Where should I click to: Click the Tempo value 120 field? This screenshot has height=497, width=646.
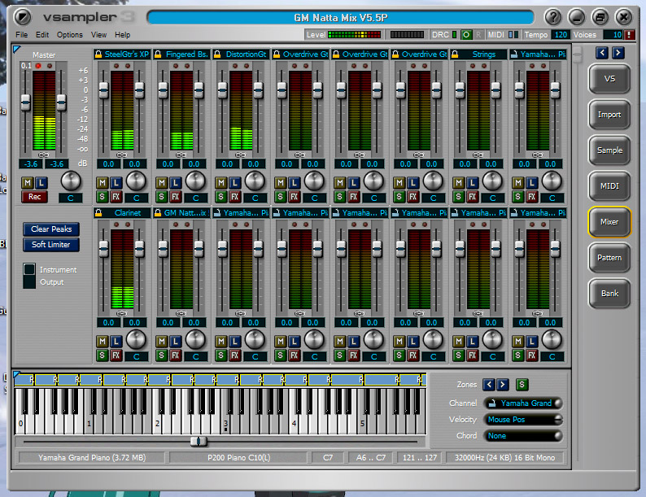click(561, 35)
